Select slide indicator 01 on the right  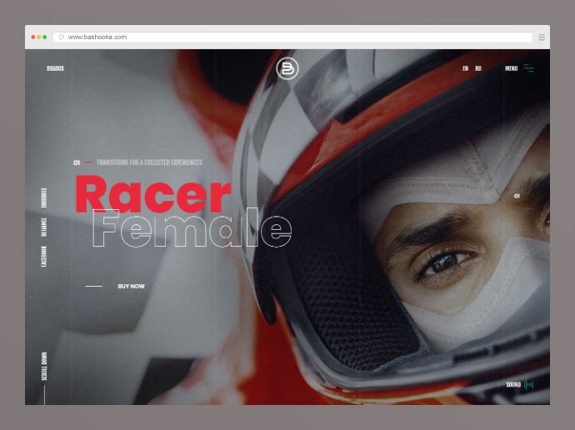tap(517, 196)
